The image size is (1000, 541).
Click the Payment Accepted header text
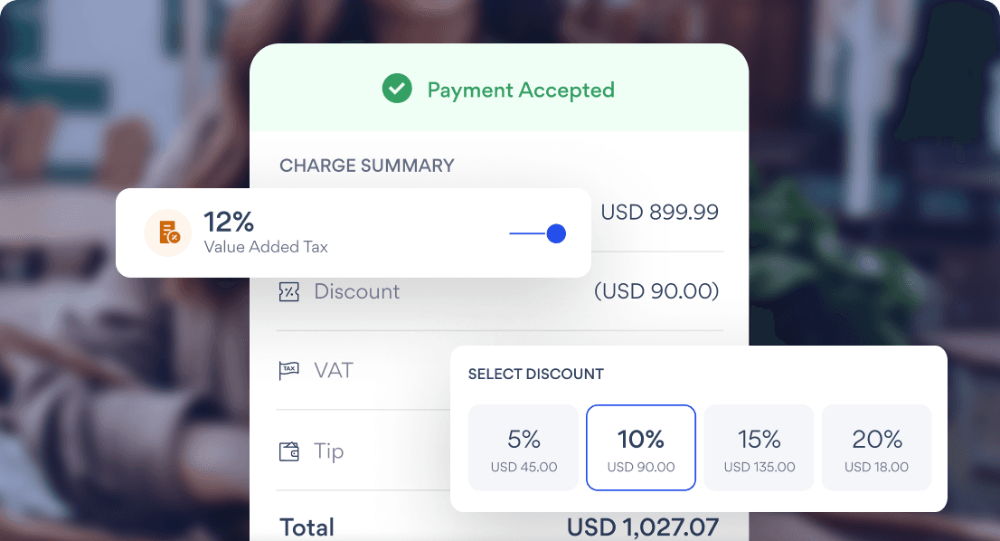point(520,90)
